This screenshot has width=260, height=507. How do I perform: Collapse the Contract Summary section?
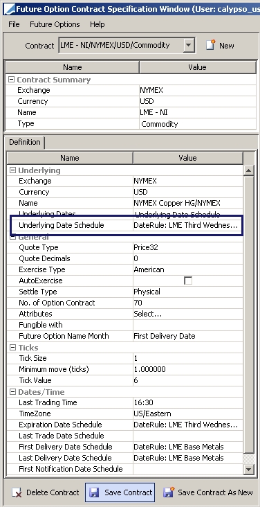pyautogui.click(x=11, y=80)
